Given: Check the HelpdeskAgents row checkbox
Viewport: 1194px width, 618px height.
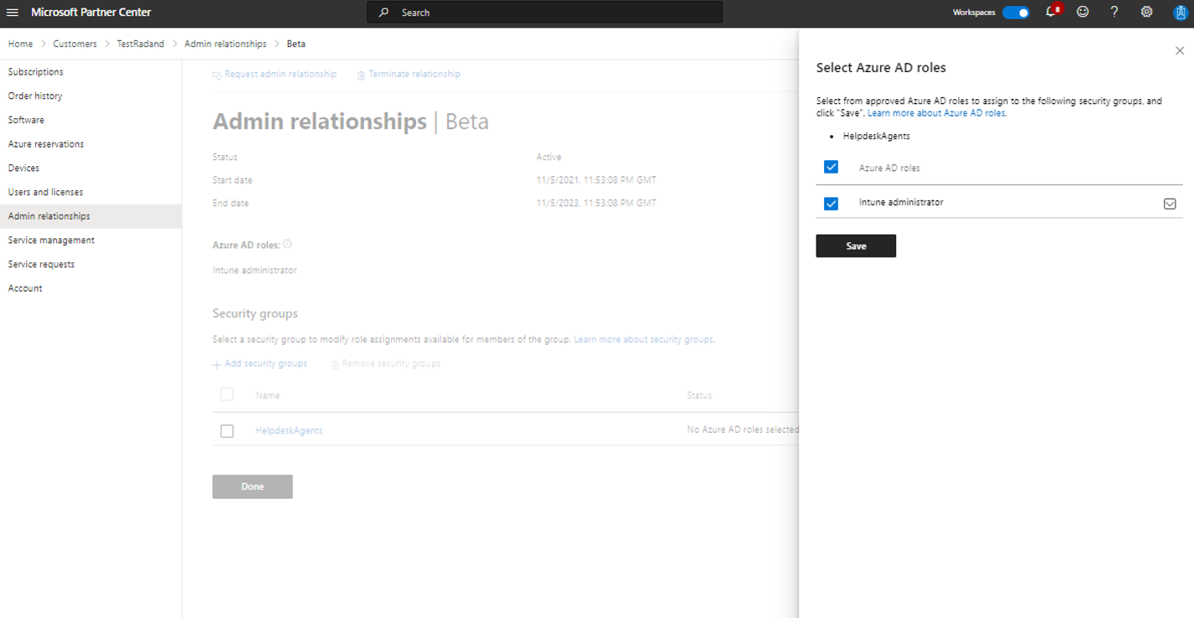Looking at the screenshot, I should [x=227, y=431].
